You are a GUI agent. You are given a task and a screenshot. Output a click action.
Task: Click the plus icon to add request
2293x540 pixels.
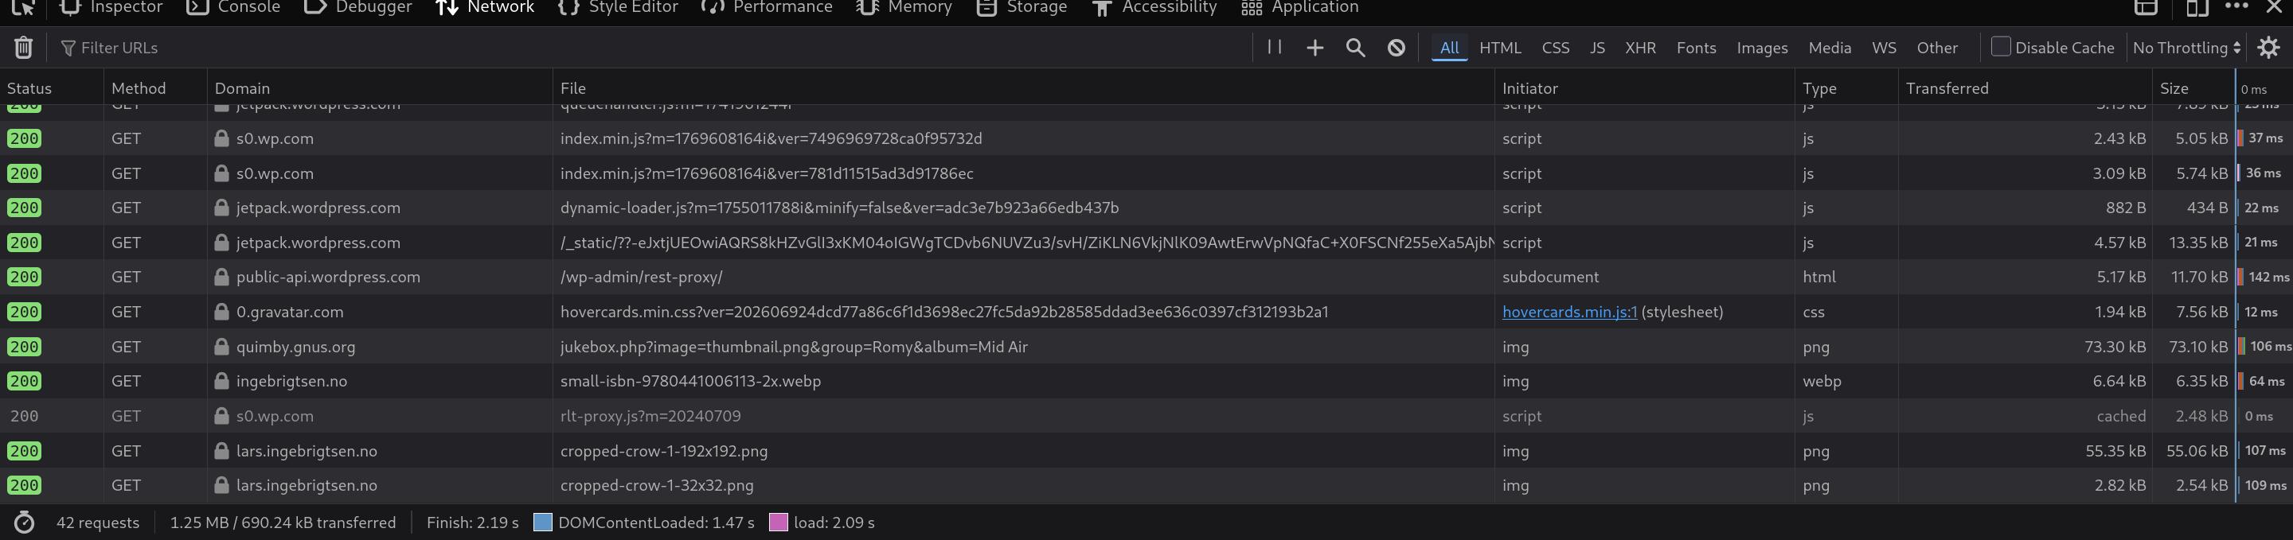1314,48
